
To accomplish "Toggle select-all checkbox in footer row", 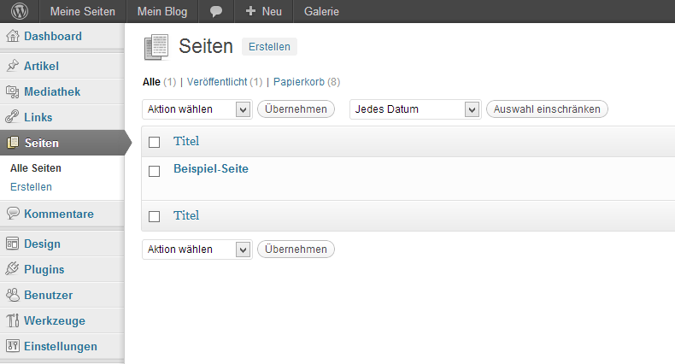I will [154, 216].
